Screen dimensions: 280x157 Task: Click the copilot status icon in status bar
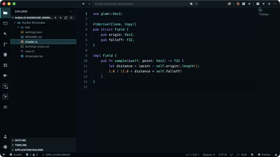tap(252, 155)
